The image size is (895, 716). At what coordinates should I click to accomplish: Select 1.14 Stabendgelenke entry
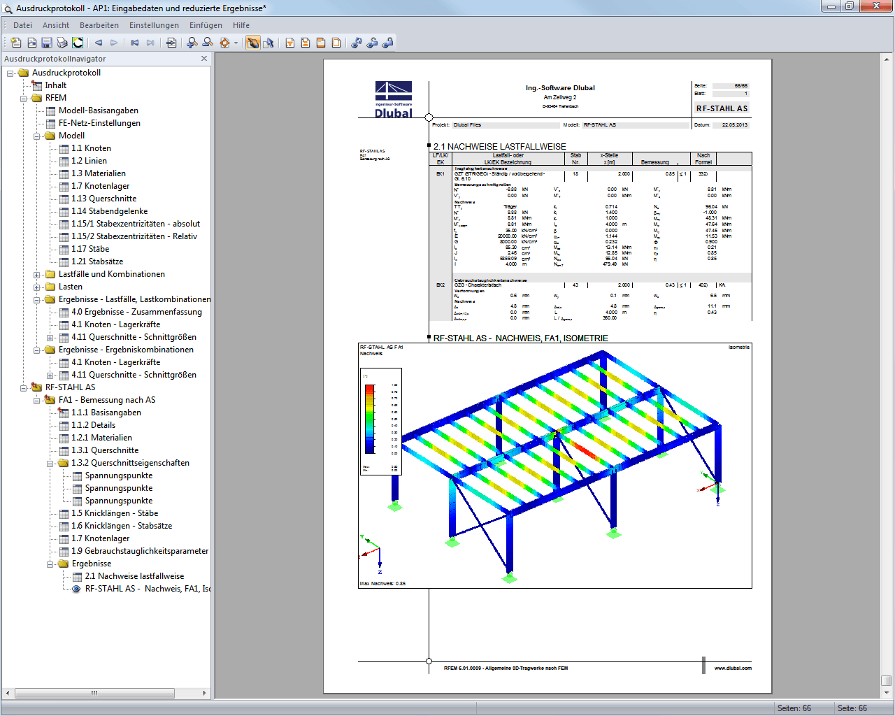tap(109, 211)
